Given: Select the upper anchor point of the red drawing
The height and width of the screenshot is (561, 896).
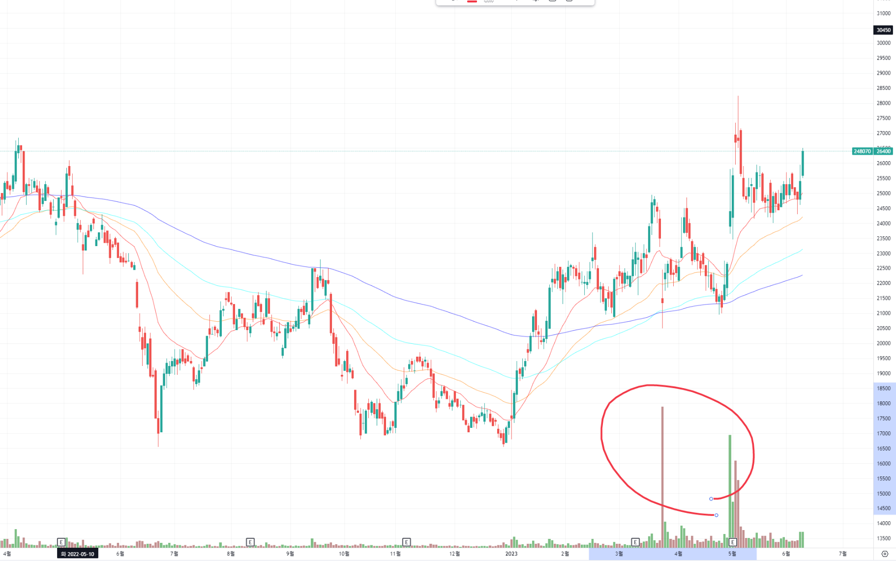Looking at the screenshot, I should click(711, 499).
